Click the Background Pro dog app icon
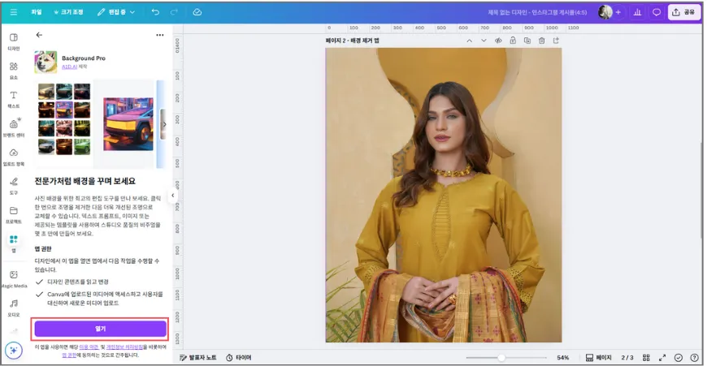The image size is (707, 366). point(46,62)
